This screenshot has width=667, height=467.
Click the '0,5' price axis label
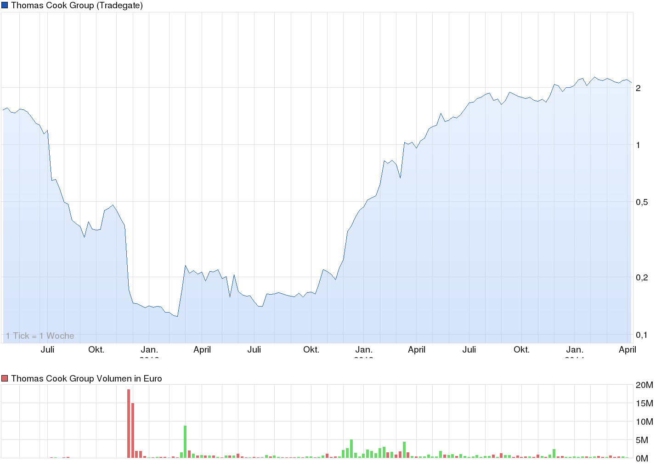pos(642,202)
